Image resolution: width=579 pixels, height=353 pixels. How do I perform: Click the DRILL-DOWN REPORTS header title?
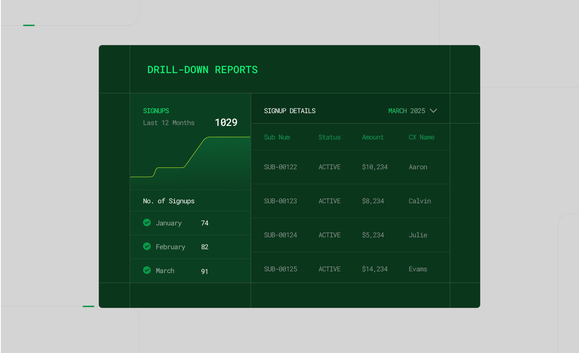(203, 69)
